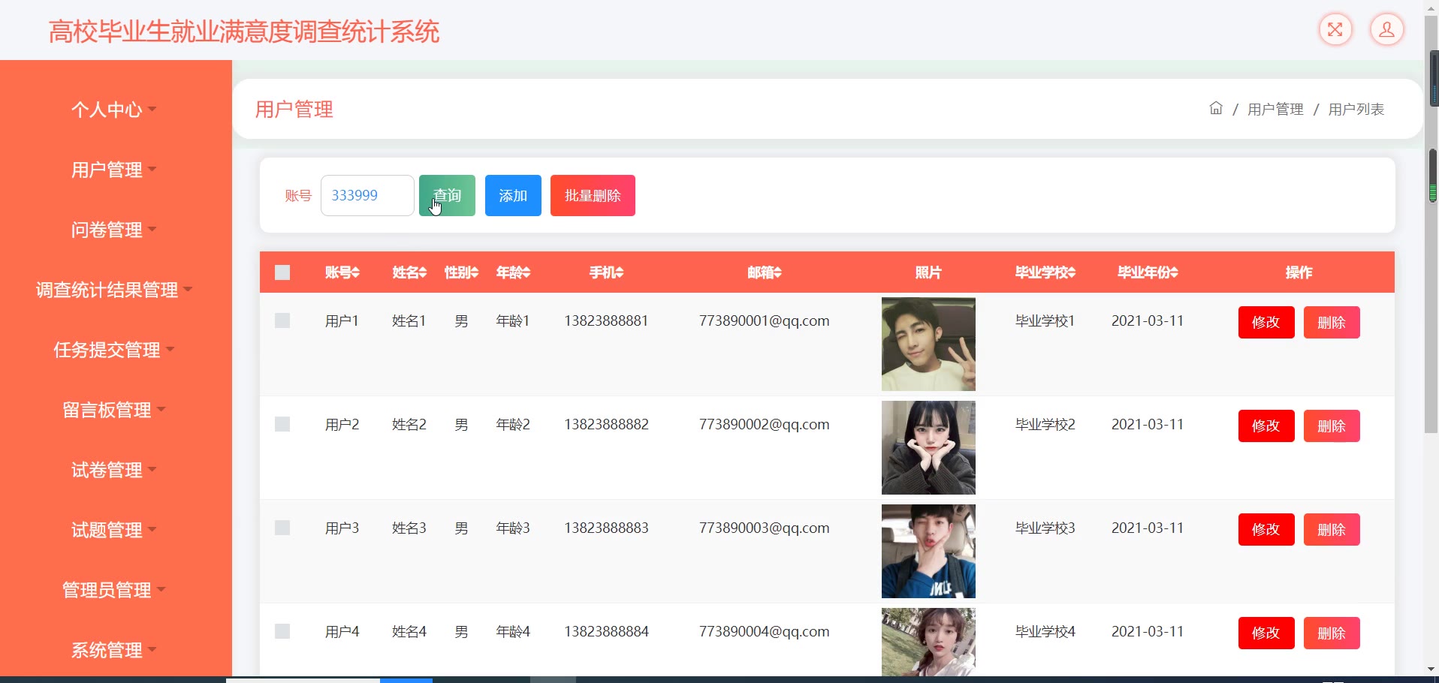Click the 查询 search button

coord(447,195)
